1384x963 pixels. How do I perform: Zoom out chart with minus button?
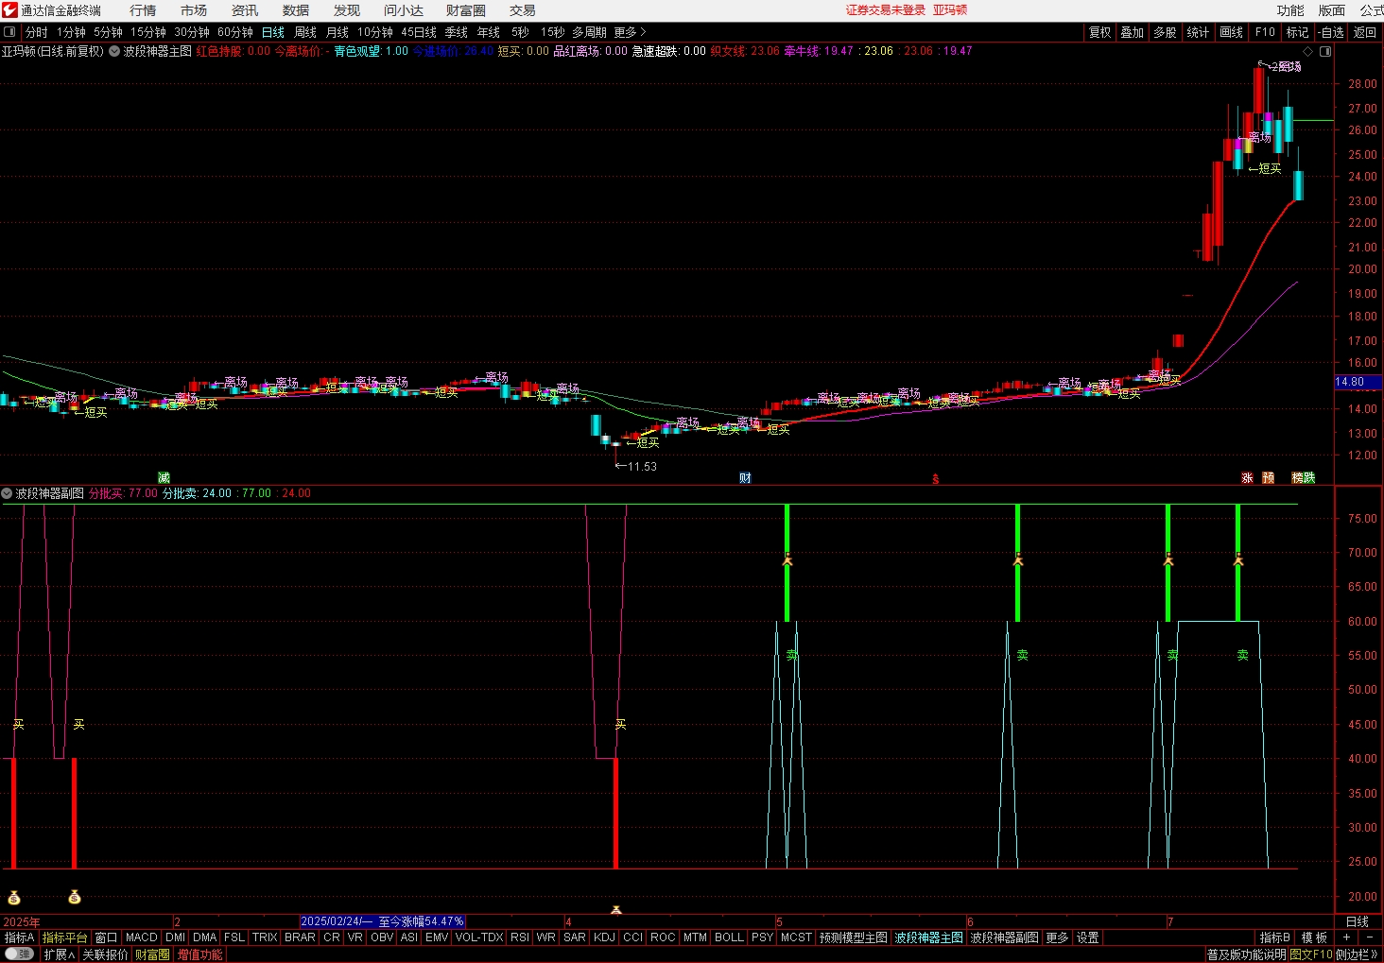1370,937
